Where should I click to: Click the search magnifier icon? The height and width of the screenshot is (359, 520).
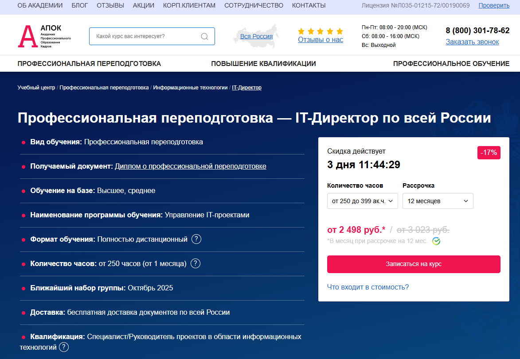204,36
